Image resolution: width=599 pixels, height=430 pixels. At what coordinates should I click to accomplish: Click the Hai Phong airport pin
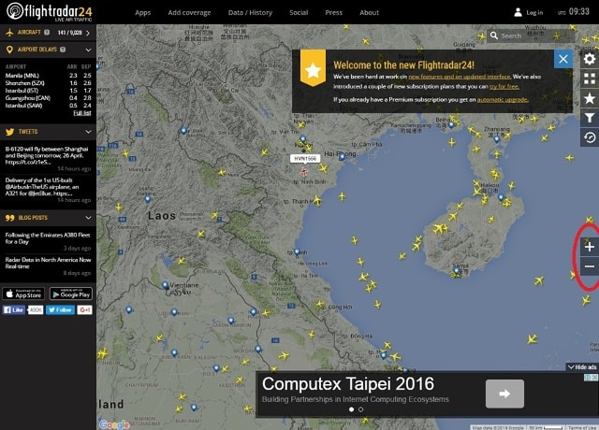(342, 156)
